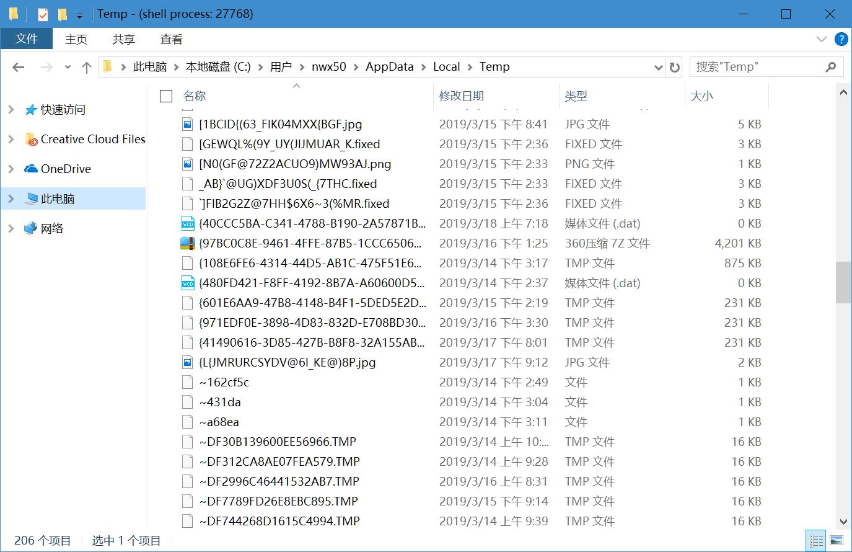Open the 文件 menu tab
Screen dimensions: 852x552
[x=27, y=38]
